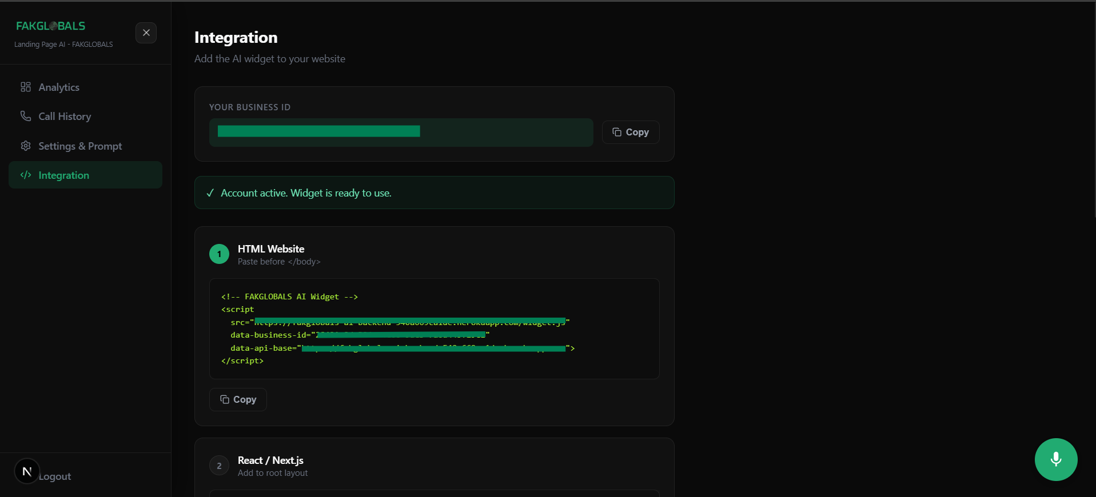
Task: Close the sidebar with the X button
Action: point(146,33)
